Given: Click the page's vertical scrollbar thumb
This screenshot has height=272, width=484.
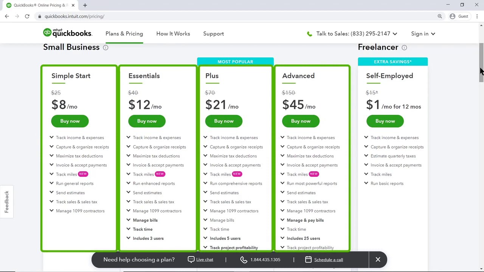Looking at the screenshot, I should 481,62.
